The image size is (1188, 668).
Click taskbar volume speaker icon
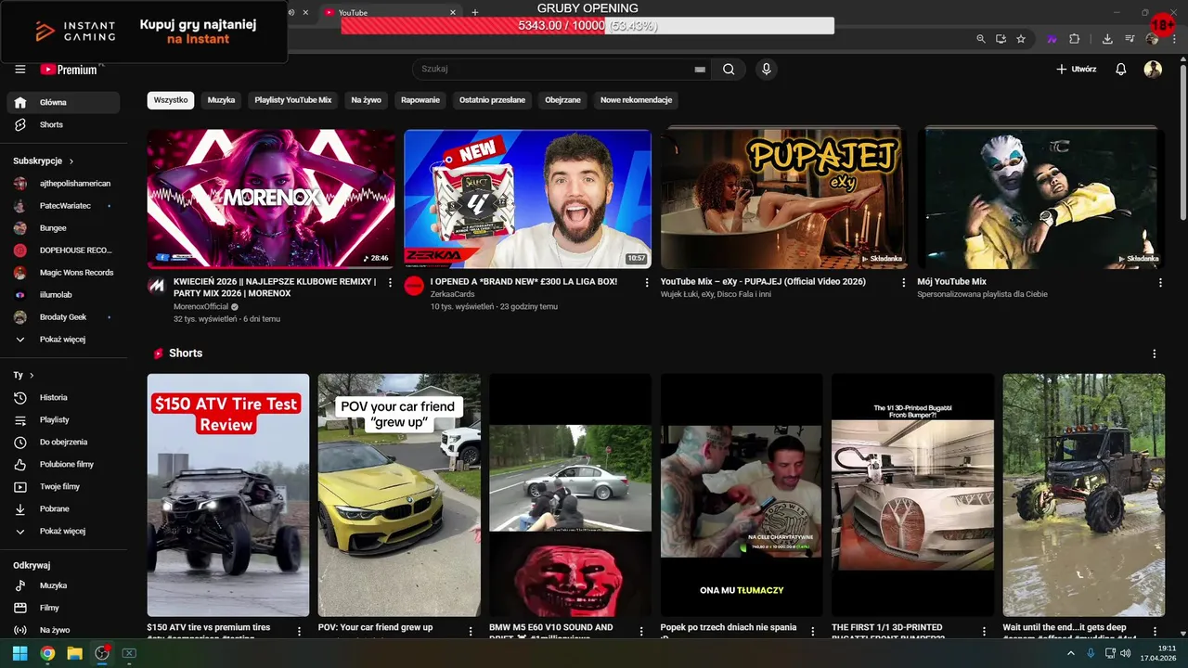coord(1125,653)
